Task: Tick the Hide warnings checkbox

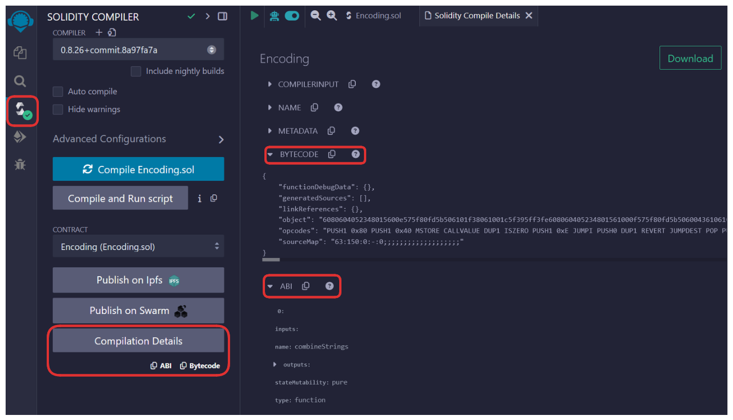Action: [x=58, y=110]
